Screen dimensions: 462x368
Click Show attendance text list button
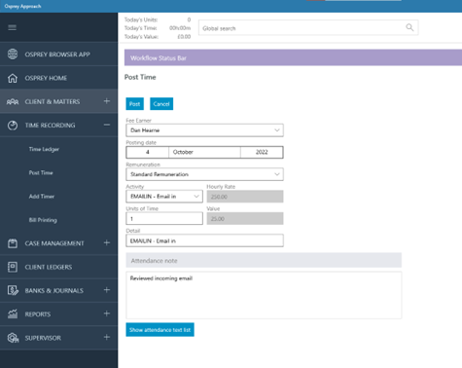pos(160,330)
